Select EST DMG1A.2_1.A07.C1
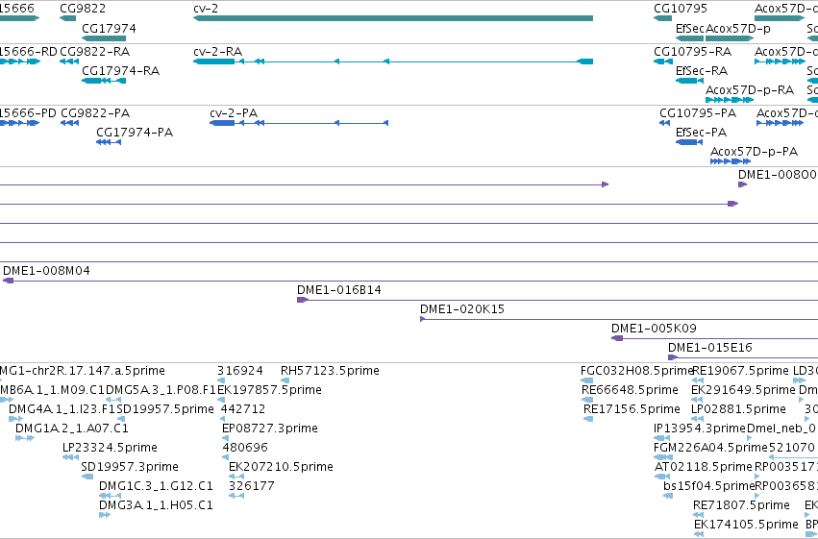Viewport: 818px width, 539px height. pos(72,429)
